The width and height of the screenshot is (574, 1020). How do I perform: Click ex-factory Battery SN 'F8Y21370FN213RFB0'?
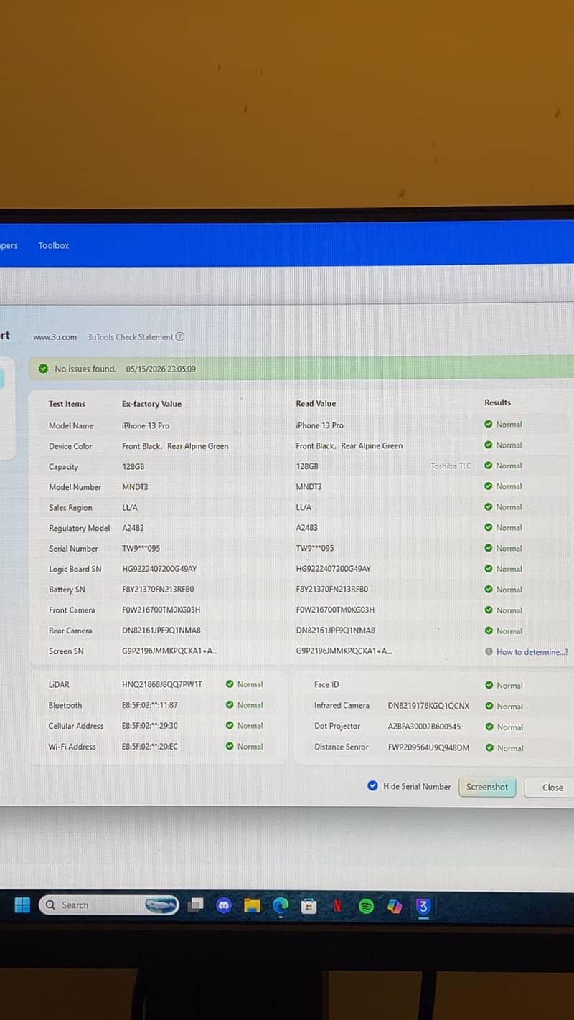pyautogui.click(x=158, y=590)
